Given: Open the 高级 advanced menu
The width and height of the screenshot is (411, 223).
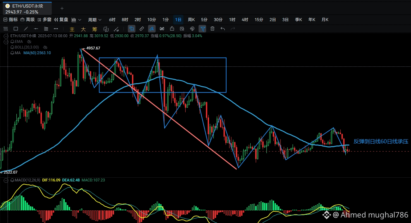Looking at the screenshot, I should click(x=28, y=20).
